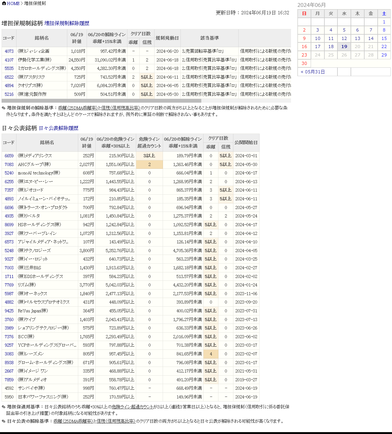The width and height of the screenshot is (392, 434).
Task: Open stock code 1711 link
Action: [x=9, y=276]
